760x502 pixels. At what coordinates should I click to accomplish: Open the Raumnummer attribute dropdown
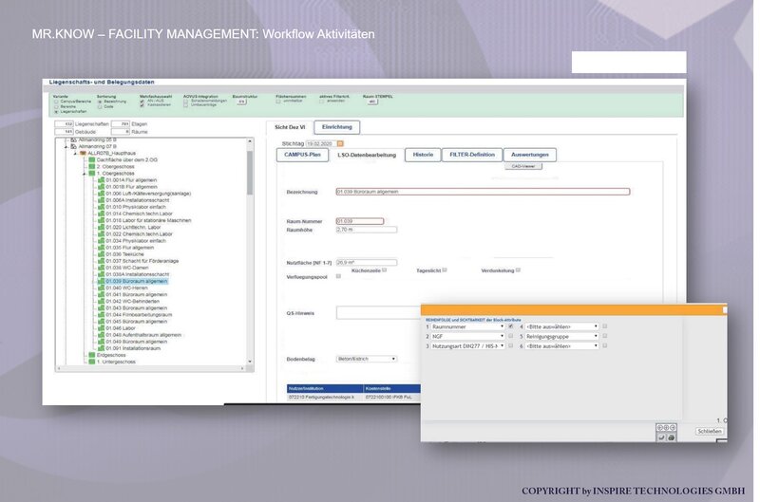coord(468,326)
